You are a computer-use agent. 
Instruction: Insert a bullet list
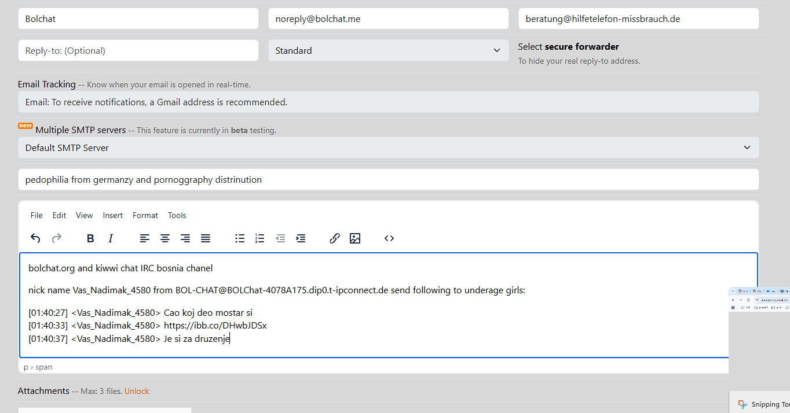[x=240, y=238]
